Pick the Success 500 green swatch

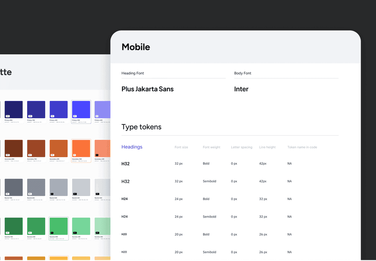pos(59,226)
